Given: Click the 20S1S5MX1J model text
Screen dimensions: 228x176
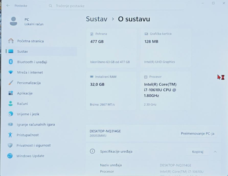Looking at the screenshot, I should [98, 136].
